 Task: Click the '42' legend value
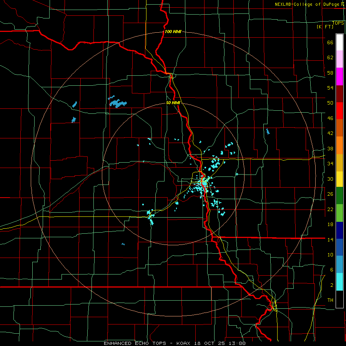330,133
